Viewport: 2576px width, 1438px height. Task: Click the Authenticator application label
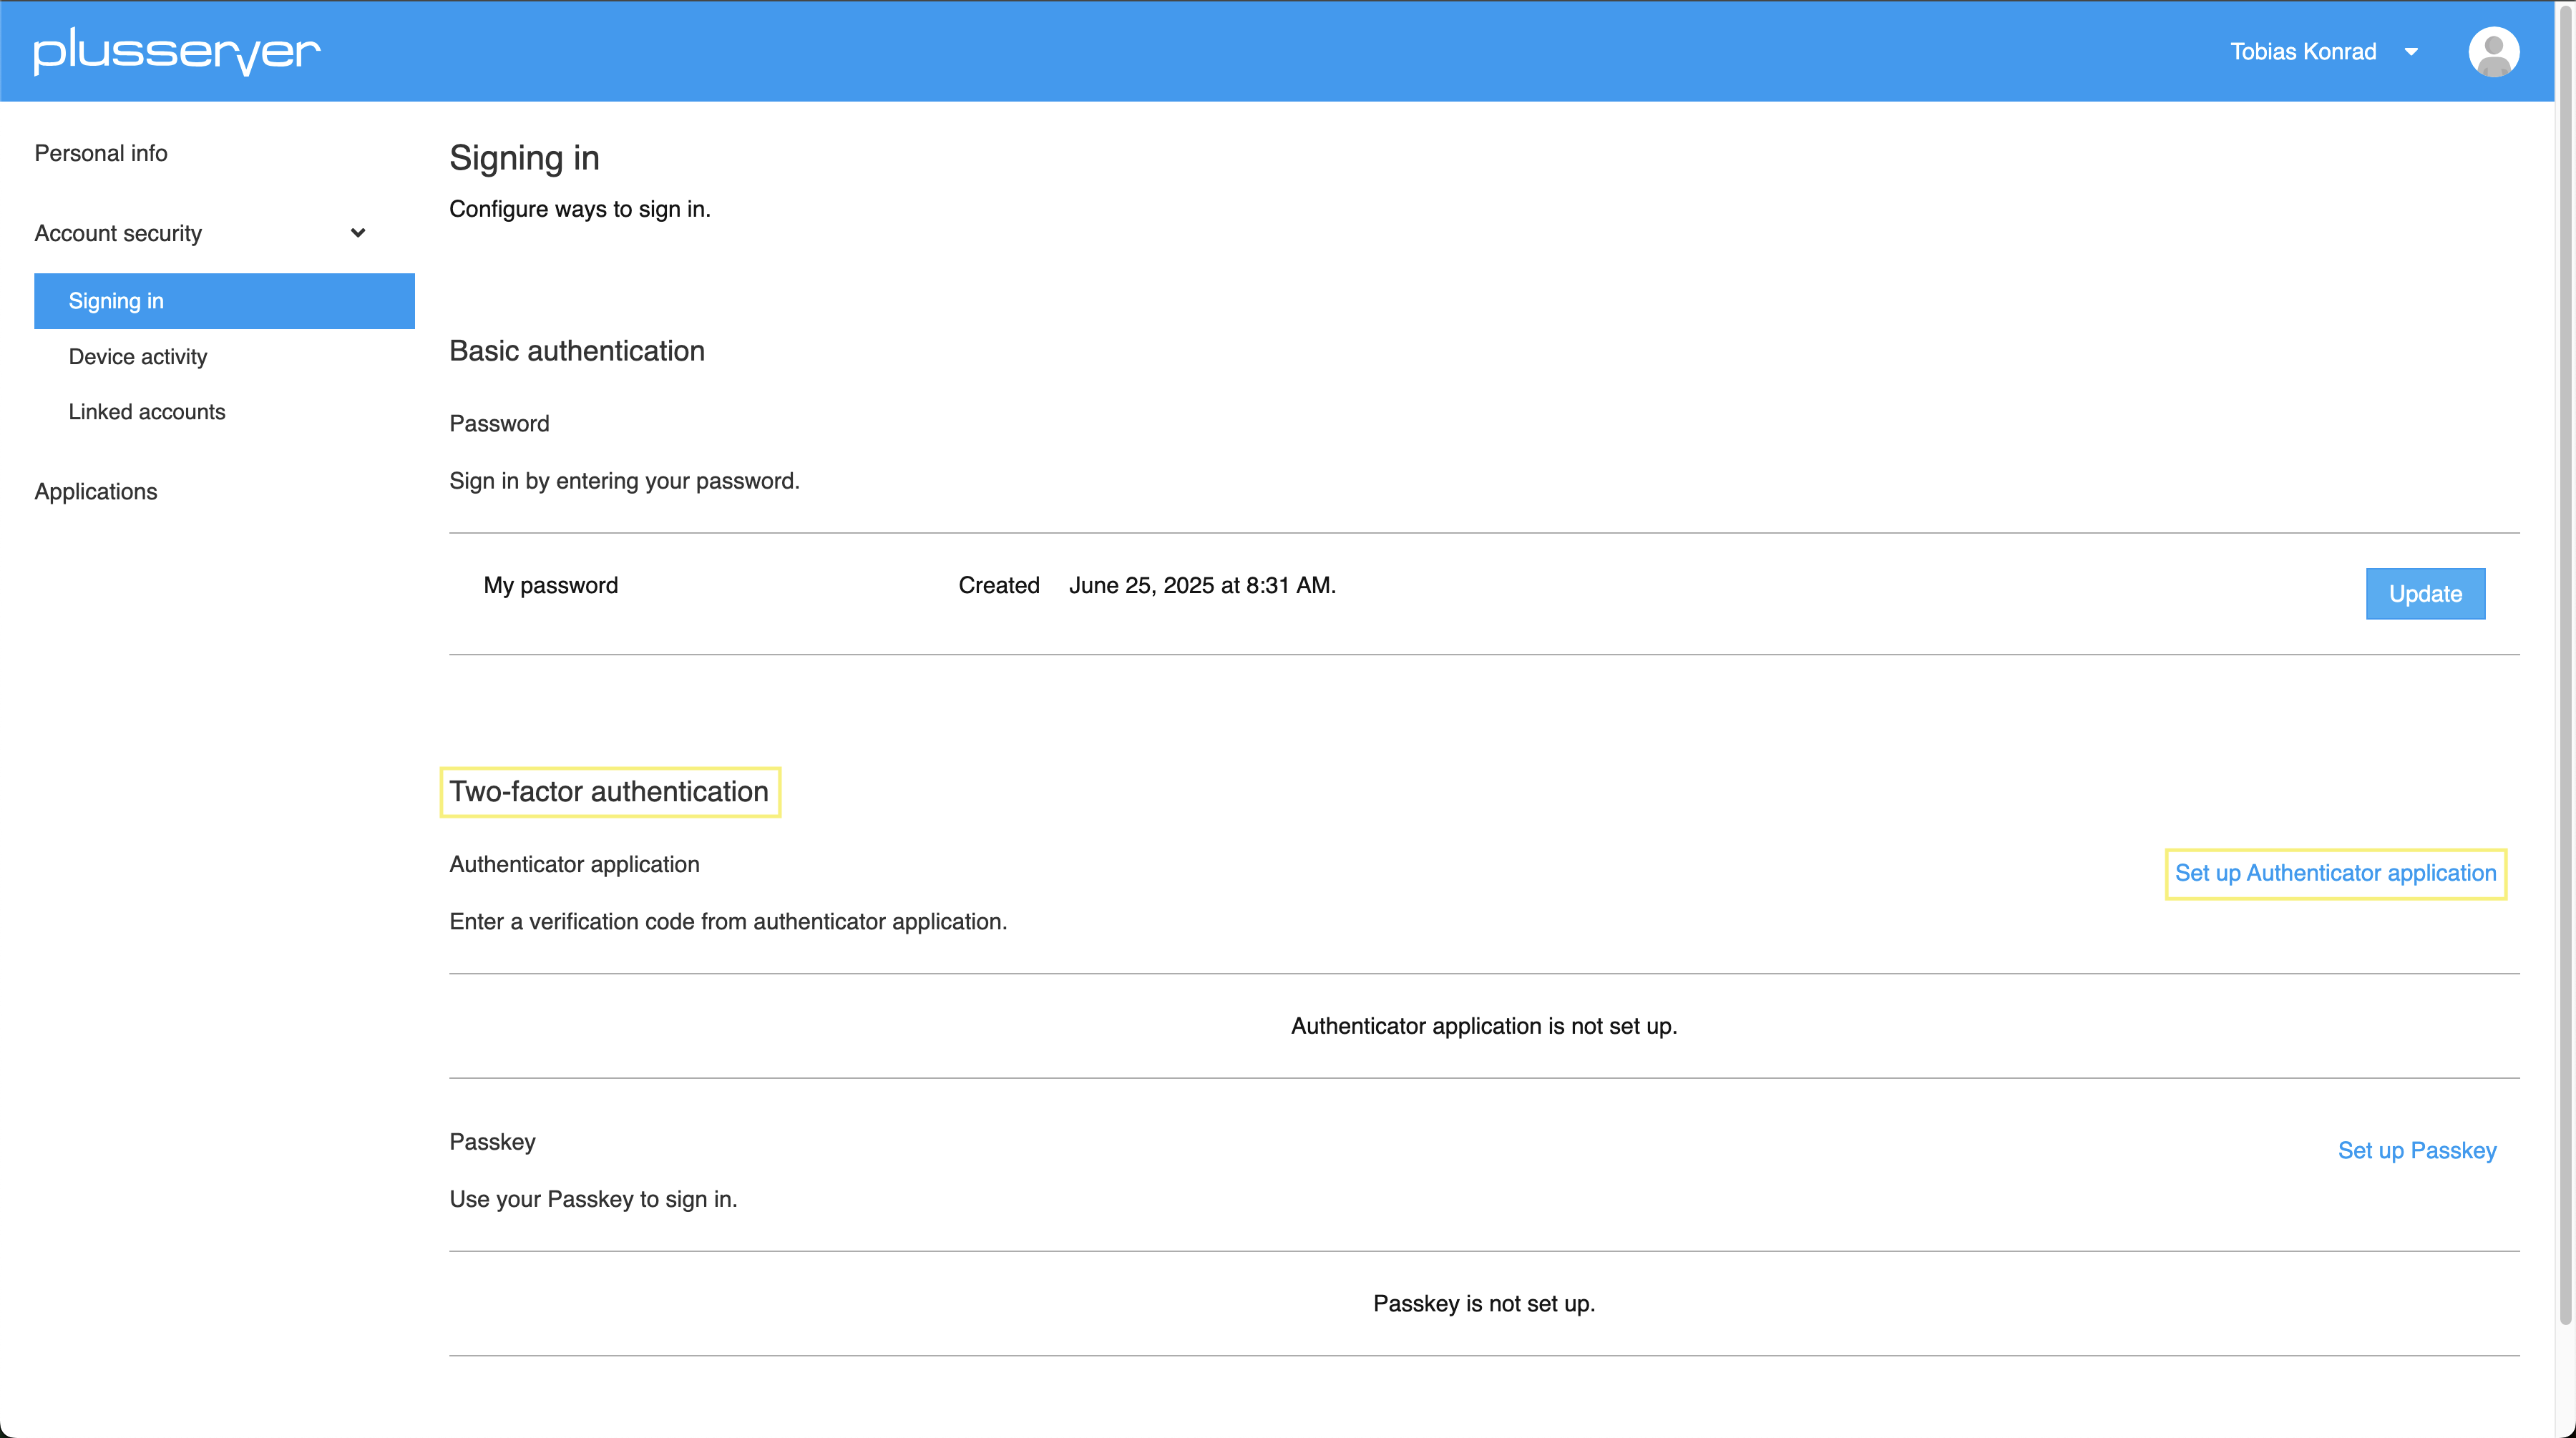pos(573,864)
